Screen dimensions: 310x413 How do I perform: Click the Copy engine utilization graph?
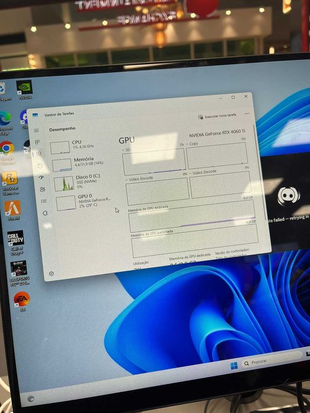pos(217,156)
